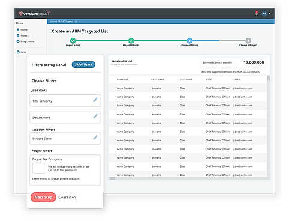Open the notifications bell icon
289x221 pixels.
tap(257, 13)
